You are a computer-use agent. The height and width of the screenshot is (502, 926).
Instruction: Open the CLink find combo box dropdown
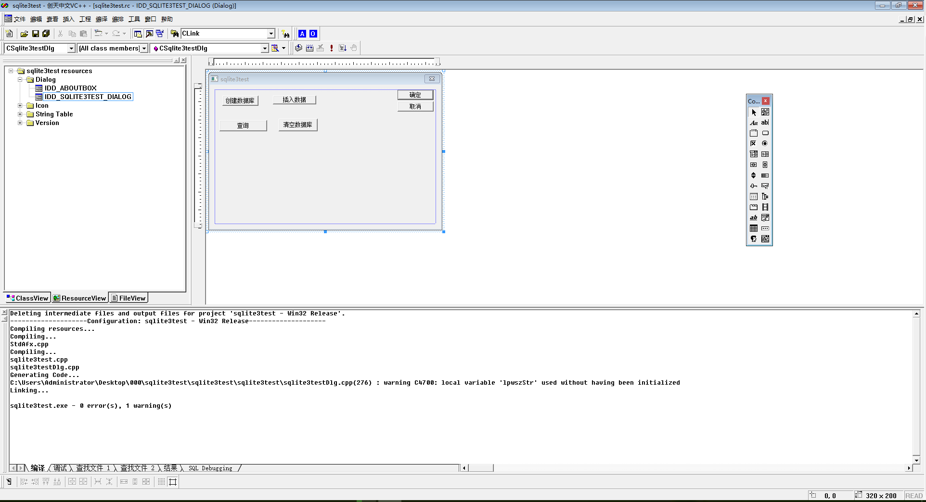pyautogui.click(x=271, y=34)
